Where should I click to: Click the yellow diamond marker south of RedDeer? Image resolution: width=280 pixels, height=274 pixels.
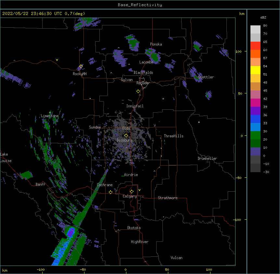point(138,91)
